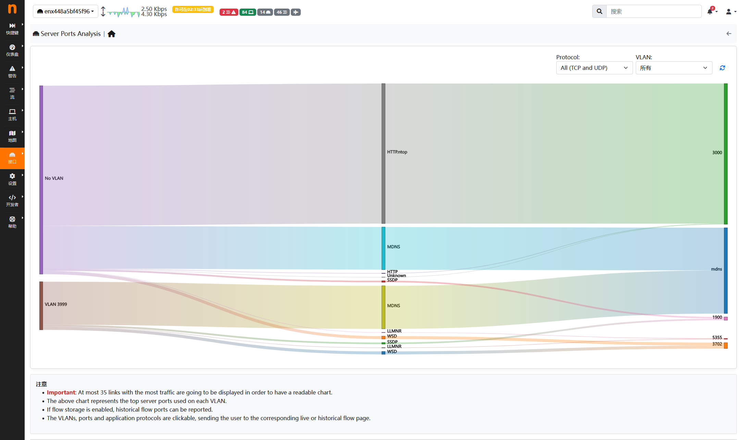745x440 pixels.
Task: Open the 流 flows sidebar menu
Action: pyautogui.click(x=12, y=93)
